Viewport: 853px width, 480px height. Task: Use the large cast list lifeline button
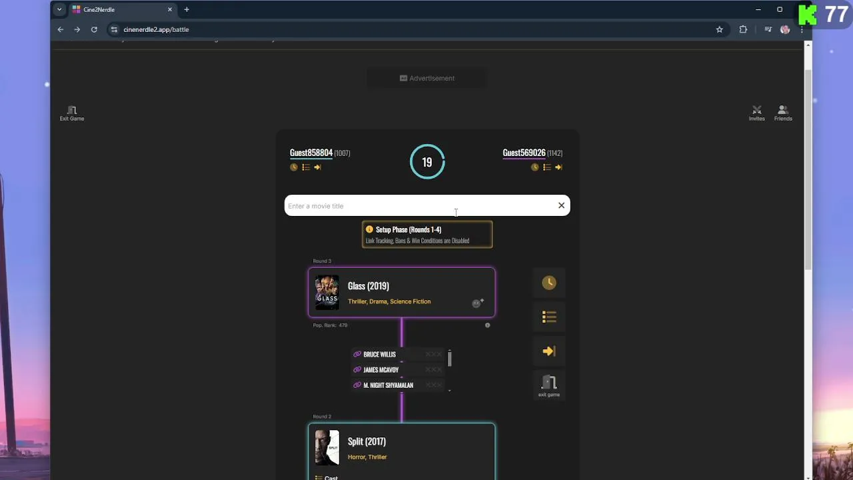tap(549, 317)
